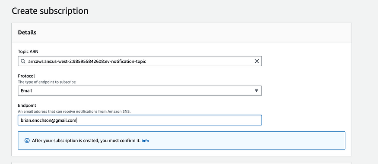The width and height of the screenshot is (378, 164).
Task: Clear the Topic ARN with the X icon
Action: [x=257, y=61]
